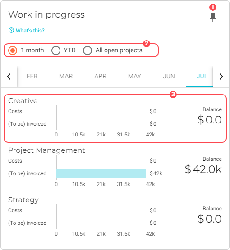The height and width of the screenshot is (250, 230).
Task: Go to previous months with left chevron
Action: (9, 77)
